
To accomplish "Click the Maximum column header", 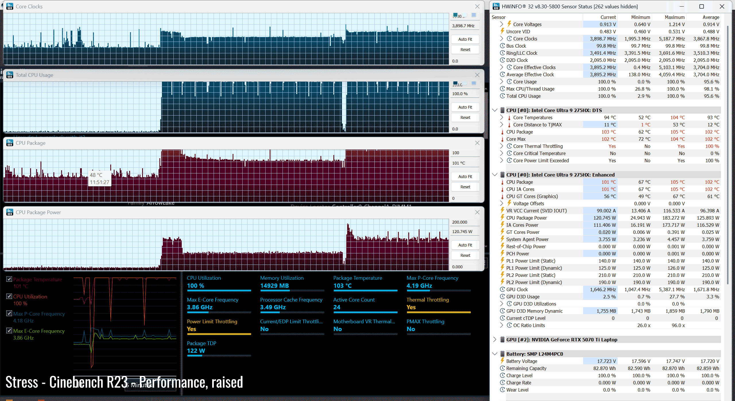I will click(x=674, y=17).
